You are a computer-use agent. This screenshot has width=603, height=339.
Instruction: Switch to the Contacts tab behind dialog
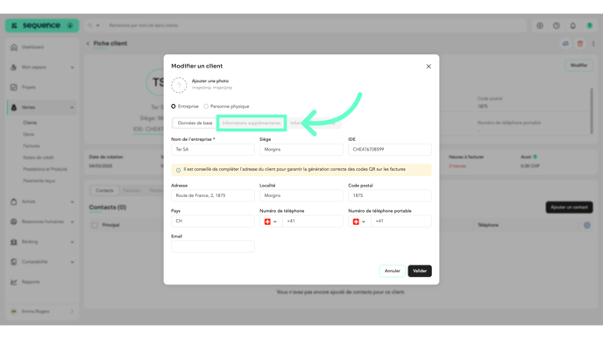click(x=104, y=191)
